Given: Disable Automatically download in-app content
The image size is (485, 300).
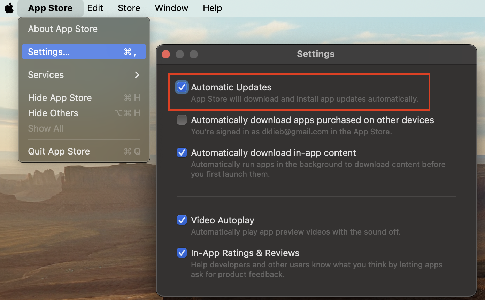Looking at the screenshot, I should click(x=182, y=153).
